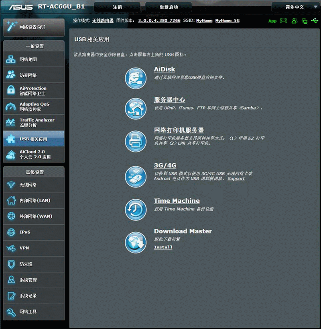Click the Download Master title text

pyautogui.click(x=183, y=231)
